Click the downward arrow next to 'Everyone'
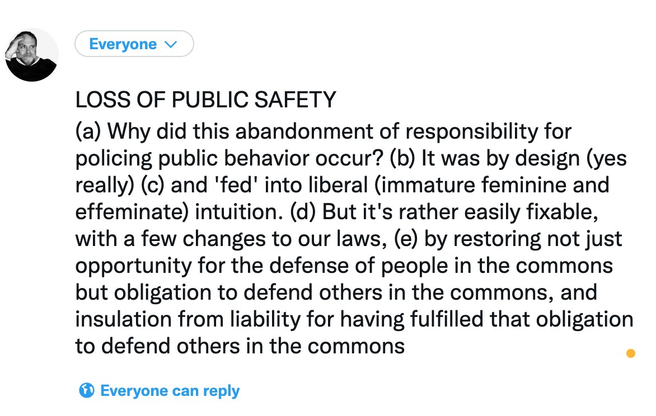 (x=172, y=44)
